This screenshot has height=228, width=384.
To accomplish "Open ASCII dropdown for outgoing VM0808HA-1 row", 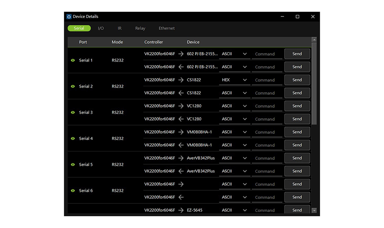I will click(234, 132).
